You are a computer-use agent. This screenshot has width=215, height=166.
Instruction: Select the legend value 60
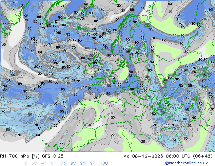tap(54, 163)
